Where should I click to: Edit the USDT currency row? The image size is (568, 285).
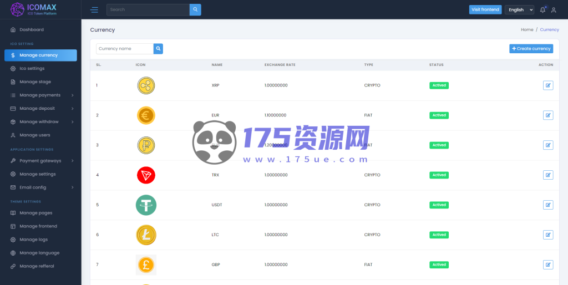coord(548,205)
